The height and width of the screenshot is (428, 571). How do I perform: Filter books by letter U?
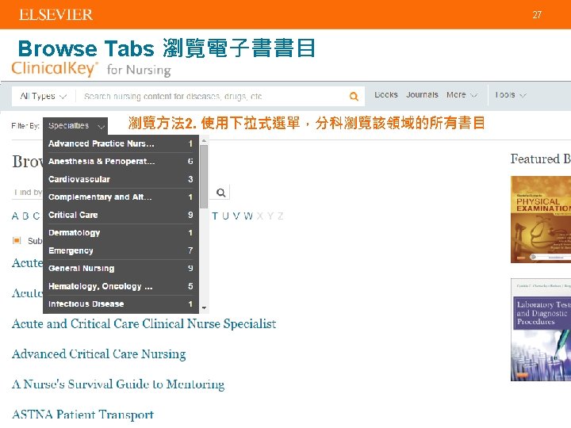point(225,216)
